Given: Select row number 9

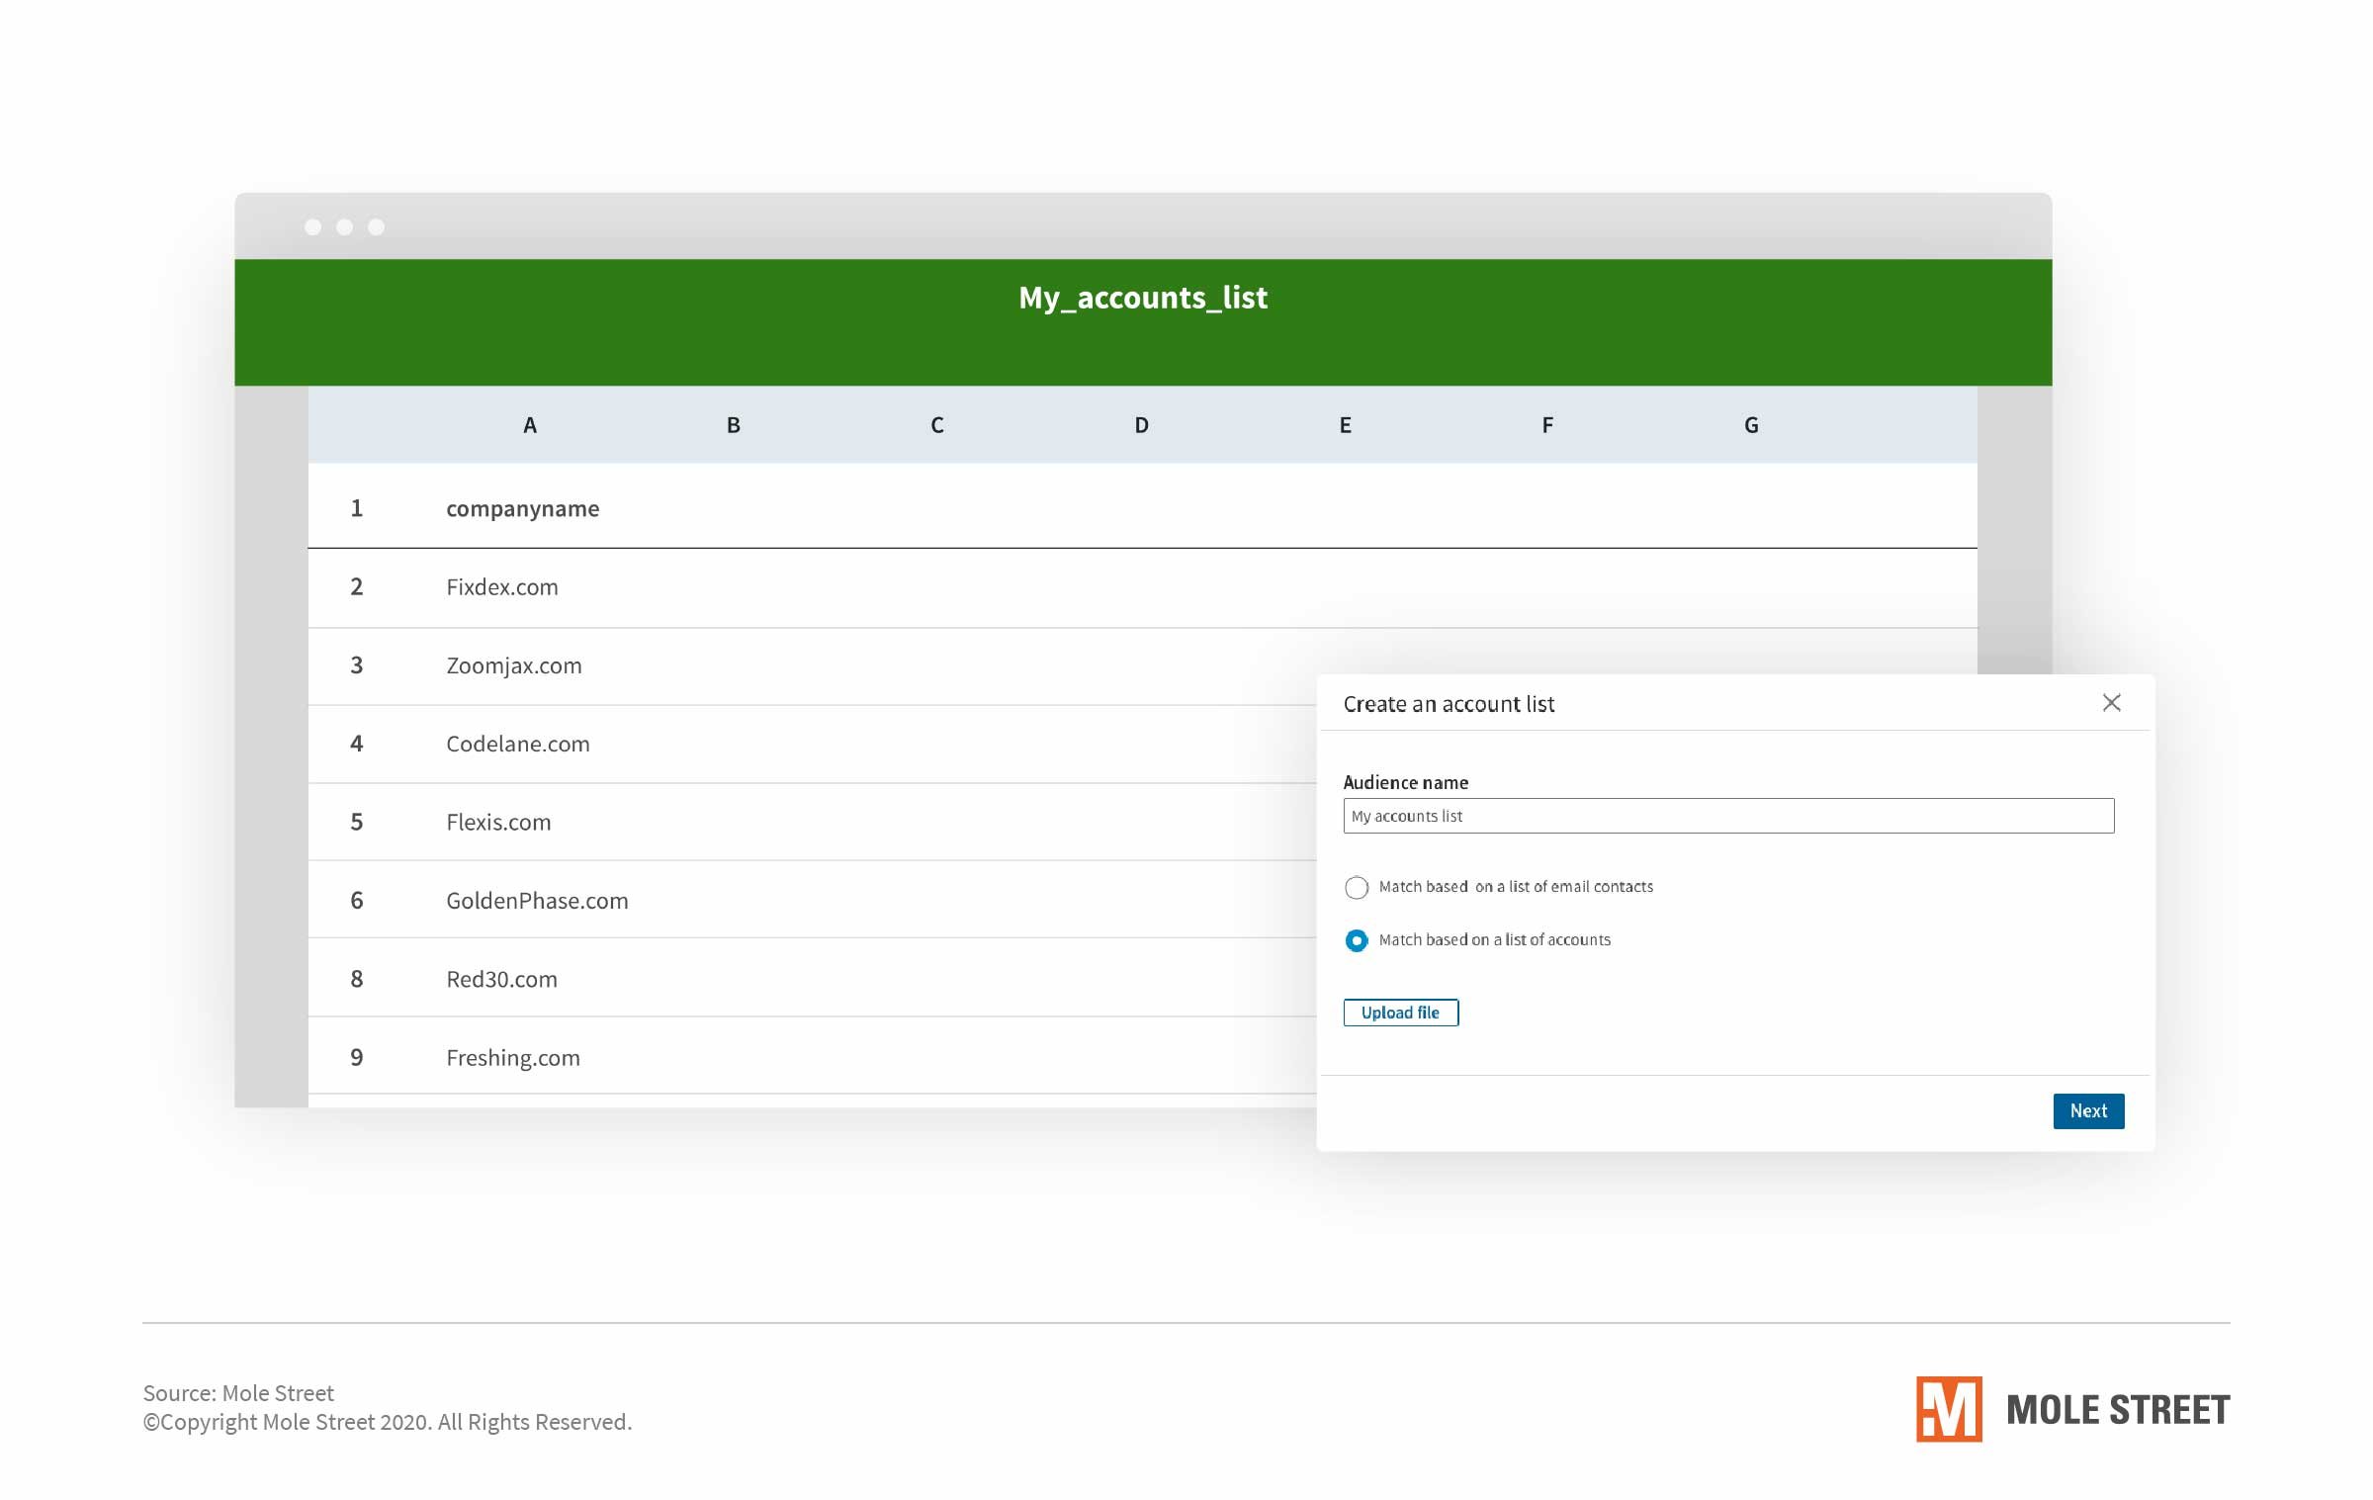Looking at the screenshot, I should [x=357, y=1057].
